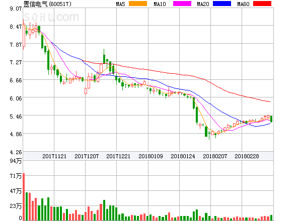Viewport: 302px width, 221px height.
Task: Click the tallest red volume bar at chart start
Action: (x=24, y=197)
